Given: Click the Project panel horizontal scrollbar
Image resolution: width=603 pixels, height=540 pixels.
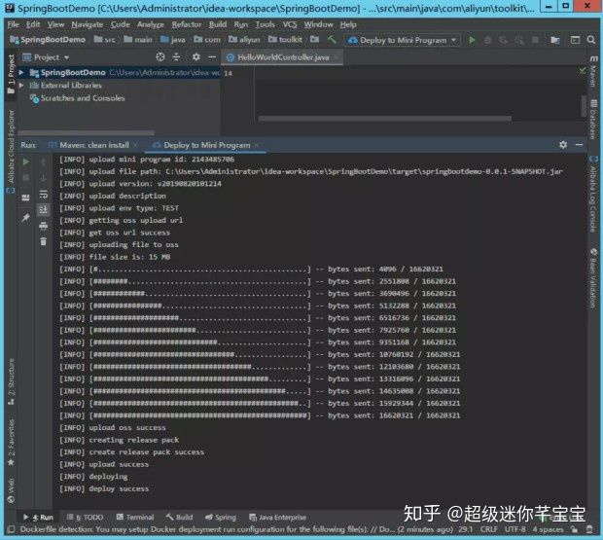Looking at the screenshot, I should click(x=87, y=132).
